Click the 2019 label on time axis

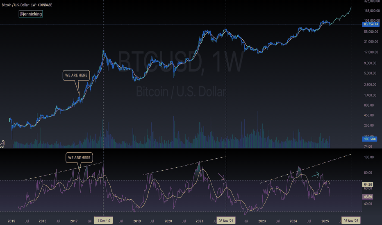click(137, 221)
